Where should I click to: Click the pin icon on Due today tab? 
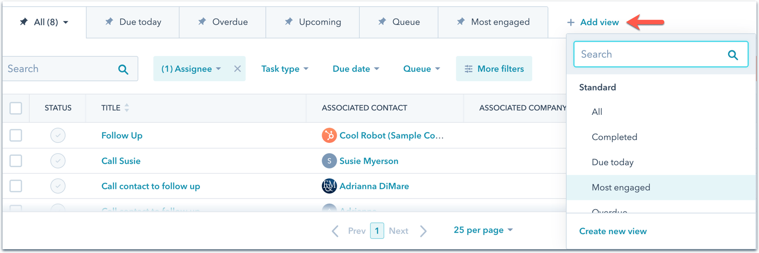(109, 21)
